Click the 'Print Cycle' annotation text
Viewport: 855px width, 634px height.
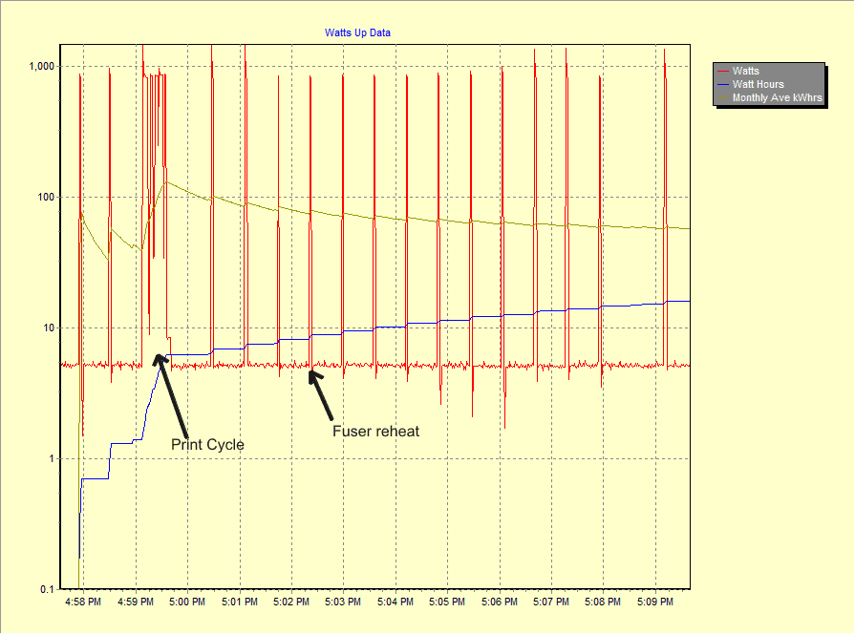pyautogui.click(x=207, y=445)
